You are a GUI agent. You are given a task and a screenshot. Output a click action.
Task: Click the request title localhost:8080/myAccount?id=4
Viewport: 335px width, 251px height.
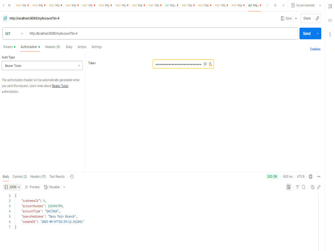coord(35,18)
